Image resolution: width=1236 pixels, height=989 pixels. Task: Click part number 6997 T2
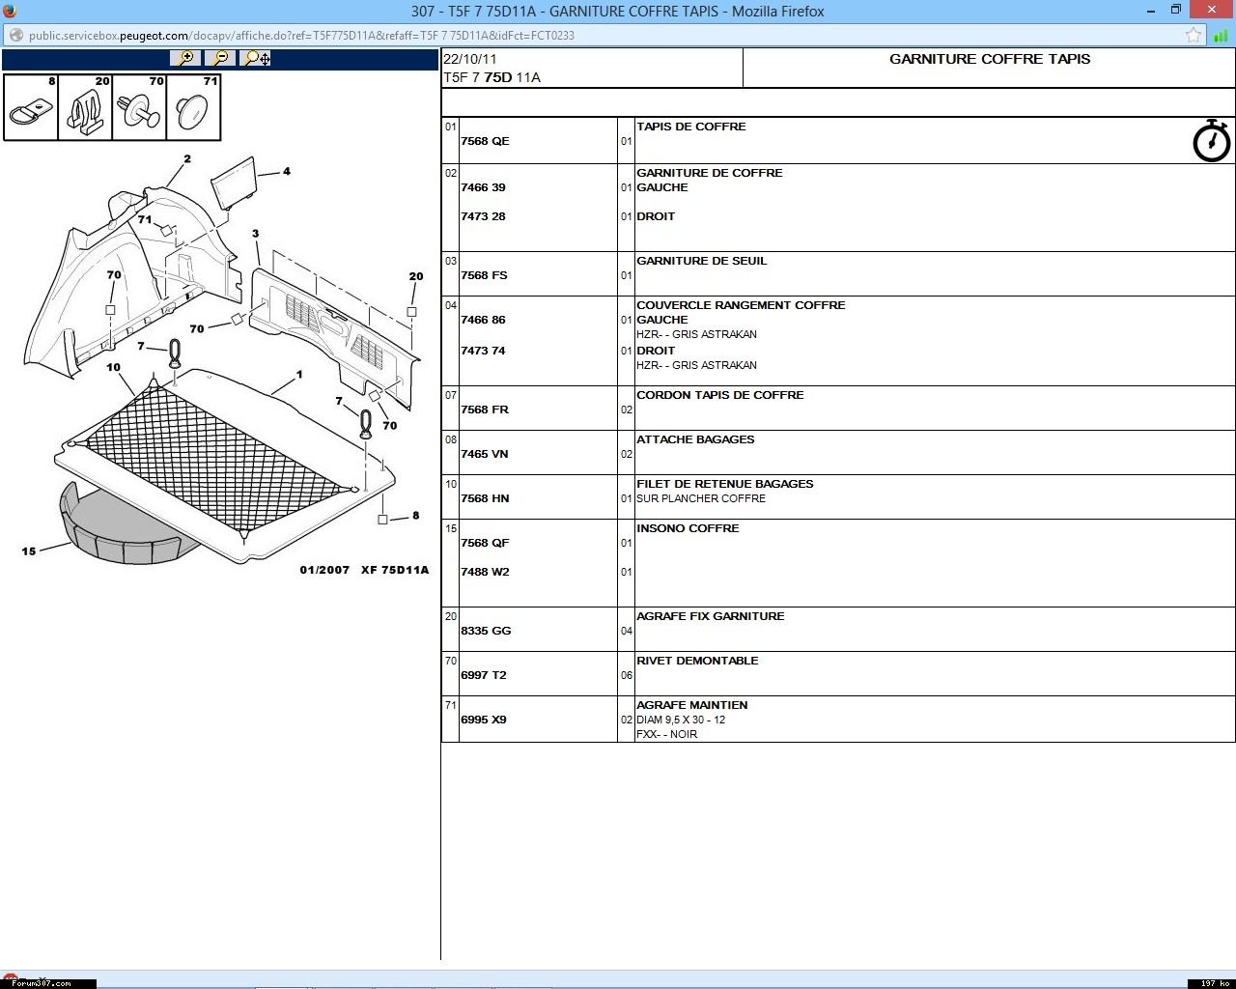pos(483,675)
